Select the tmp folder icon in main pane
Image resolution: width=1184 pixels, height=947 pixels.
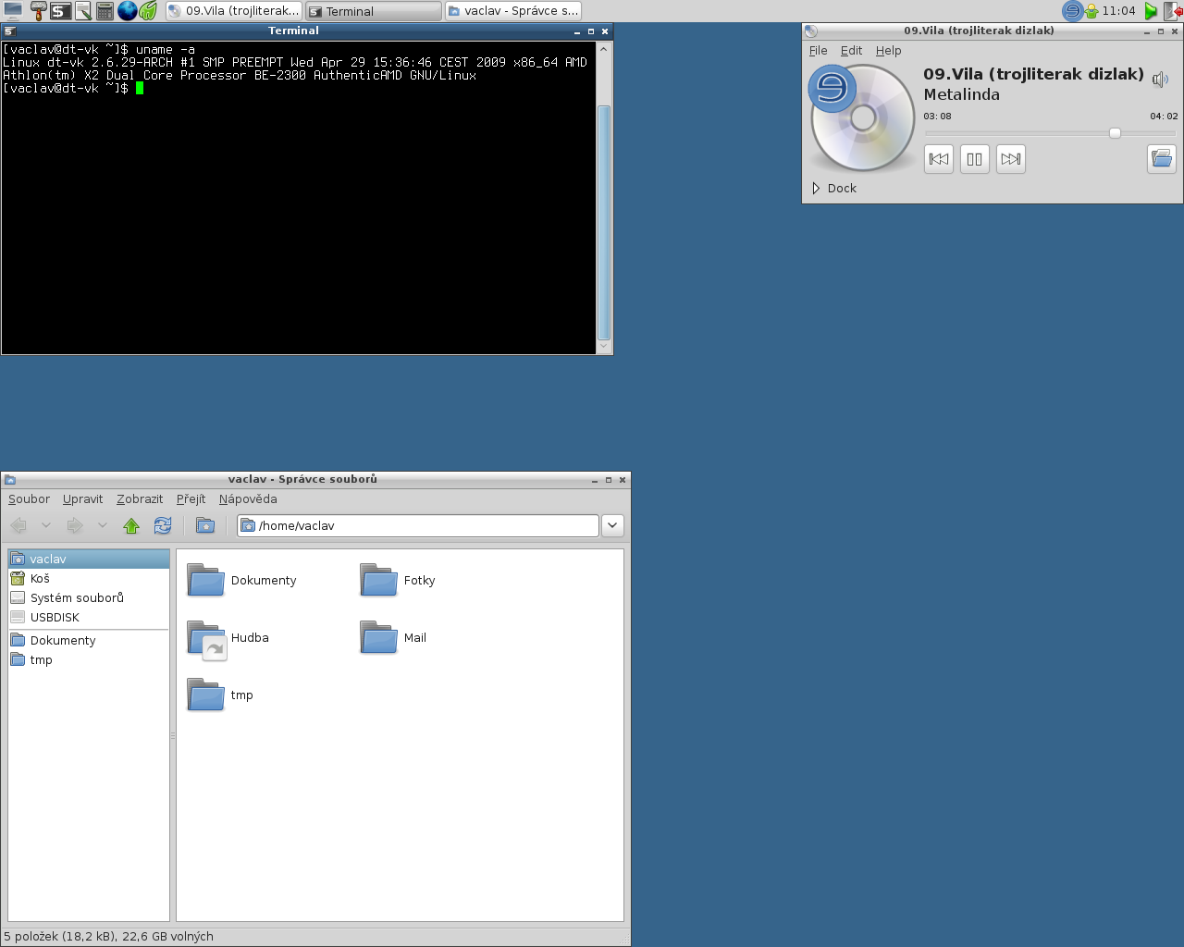coord(205,695)
